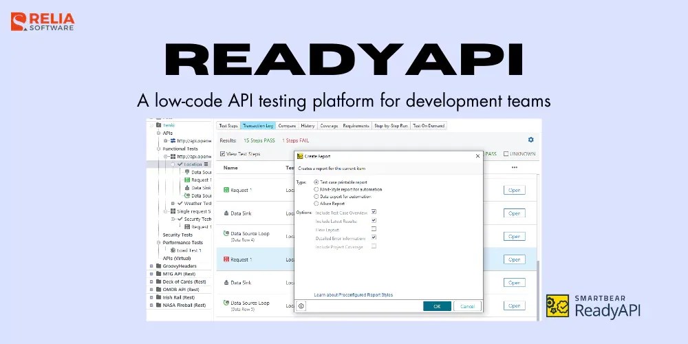688x344 pixels.
Task: Click the Load Test 1 icon
Action: tap(173, 250)
